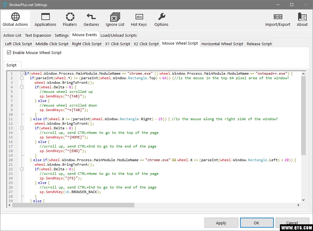Collapse code fold at line 22
The width and height of the screenshot is (313, 231).
pyautogui.click(x=22, y=169)
